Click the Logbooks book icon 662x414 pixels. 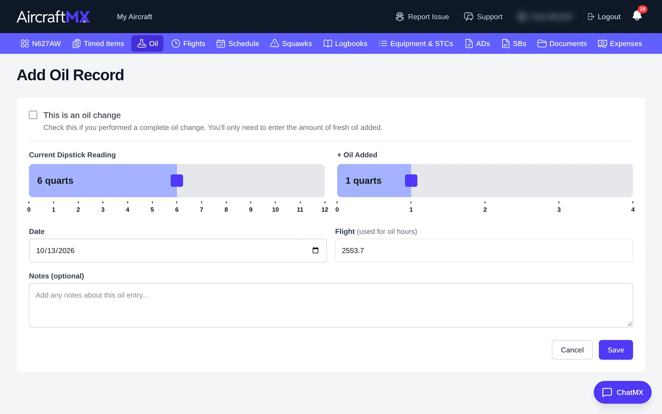[328, 43]
